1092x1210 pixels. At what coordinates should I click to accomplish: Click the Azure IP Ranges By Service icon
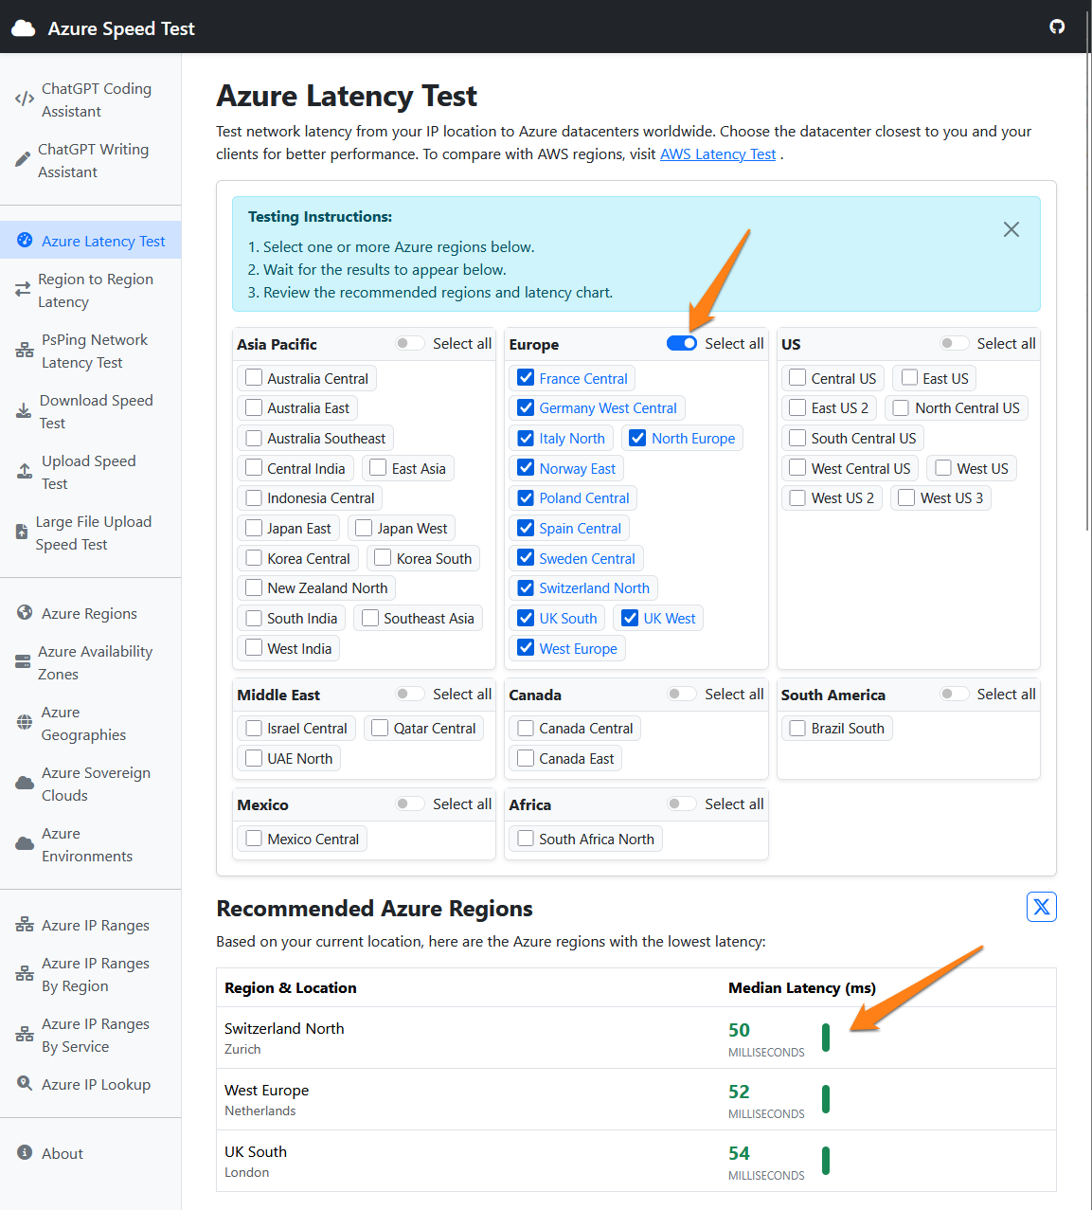tap(25, 1035)
